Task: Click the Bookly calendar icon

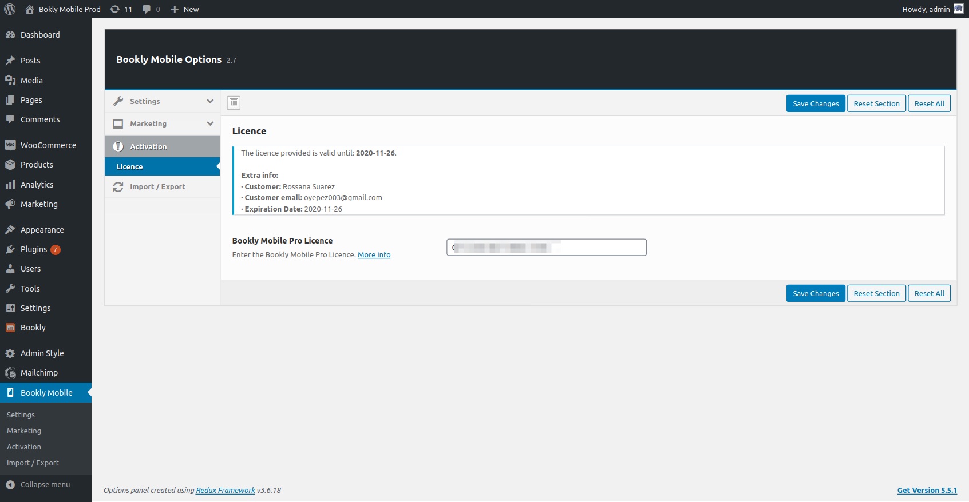Action: [10, 328]
